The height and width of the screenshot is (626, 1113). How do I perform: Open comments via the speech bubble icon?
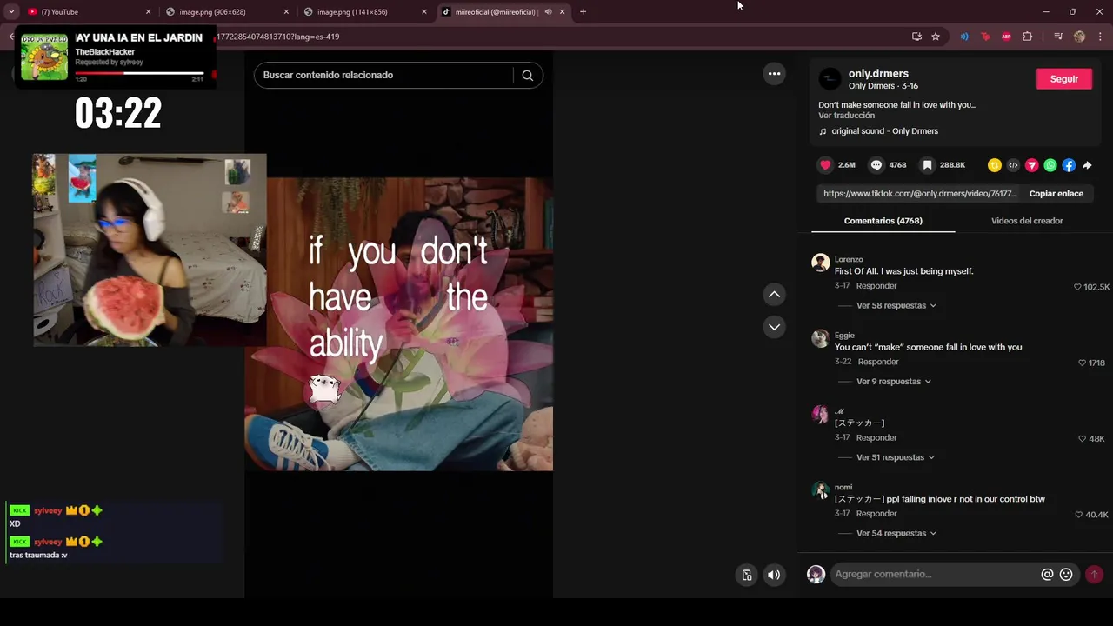pos(876,165)
